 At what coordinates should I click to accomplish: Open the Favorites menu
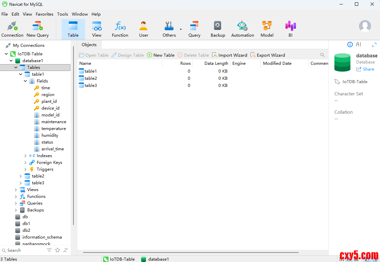click(x=45, y=14)
